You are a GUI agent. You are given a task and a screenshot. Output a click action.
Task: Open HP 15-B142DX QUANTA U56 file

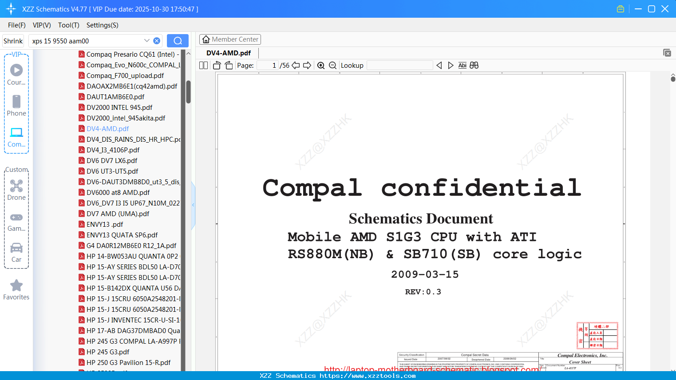point(129,288)
